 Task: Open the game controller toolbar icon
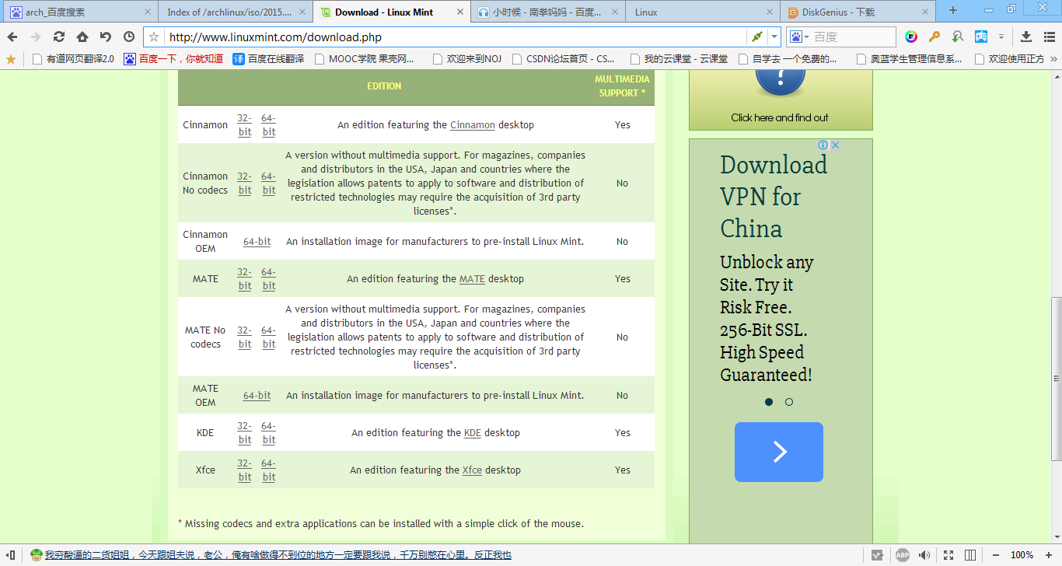click(x=981, y=37)
